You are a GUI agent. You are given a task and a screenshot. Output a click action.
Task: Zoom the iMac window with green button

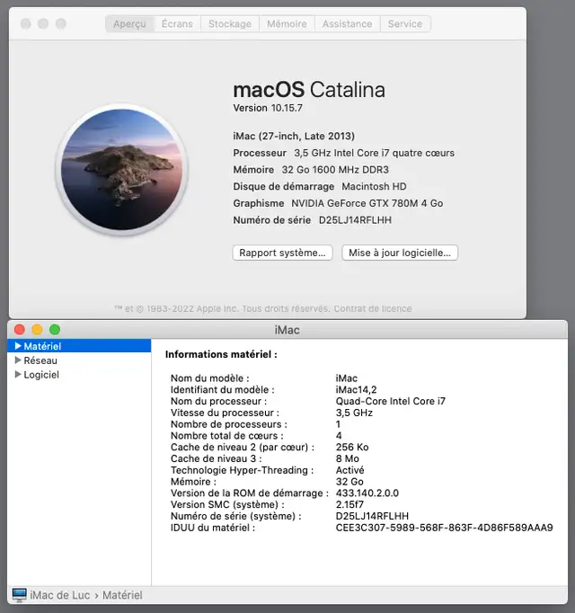click(55, 330)
